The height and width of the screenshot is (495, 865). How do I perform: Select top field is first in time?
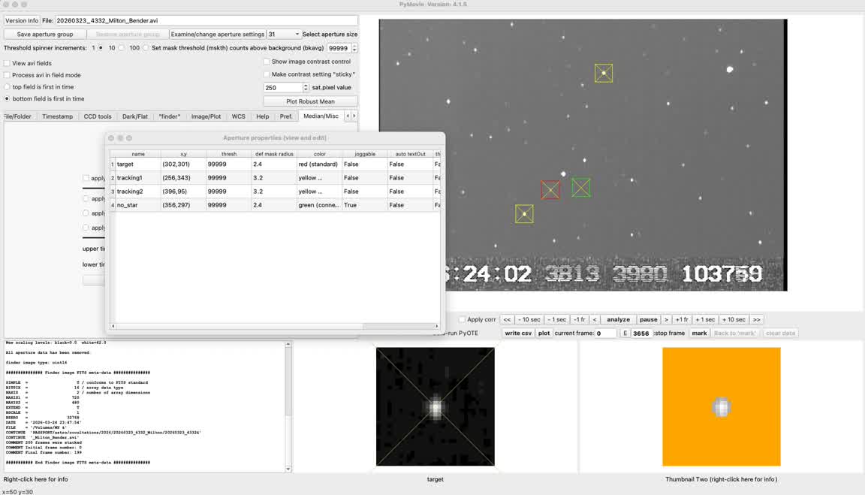pyautogui.click(x=8, y=87)
